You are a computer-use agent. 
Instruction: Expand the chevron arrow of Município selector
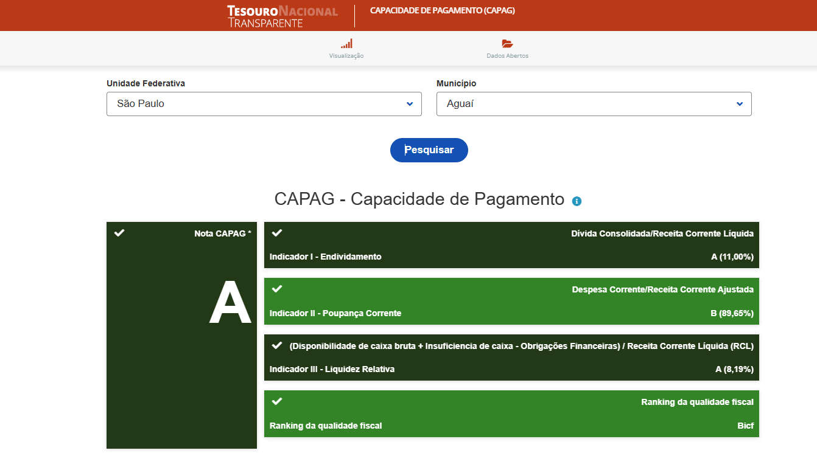[739, 104]
